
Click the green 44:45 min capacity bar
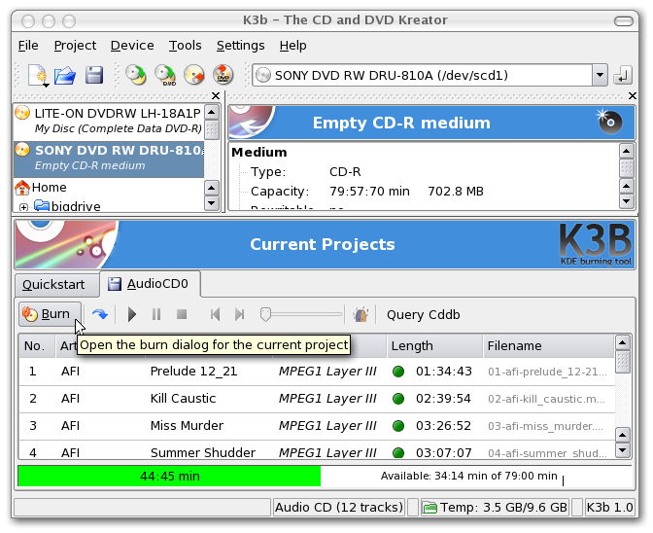[169, 476]
